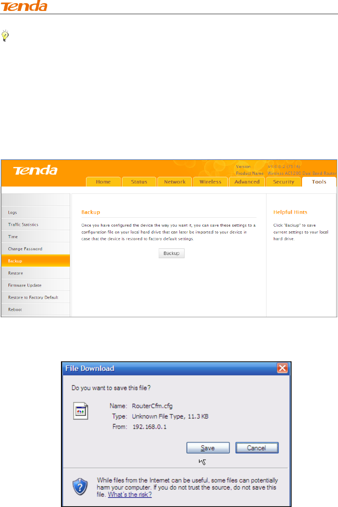Image resolution: width=338 pixels, height=507 pixels.
Task: Click the Product Name label
Action: pyautogui.click(x=250, y=173)
